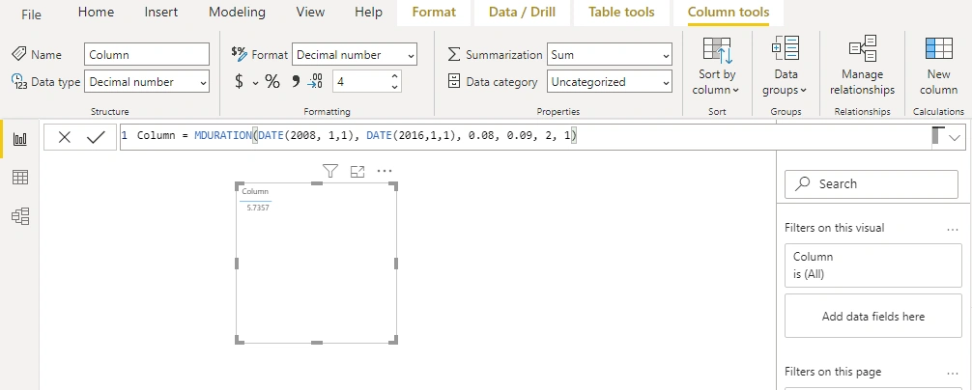Open the Report view icon

(x=20, y=139)
